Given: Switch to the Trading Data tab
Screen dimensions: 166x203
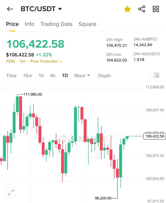Looking at the screenshot, I should [56, 24].
